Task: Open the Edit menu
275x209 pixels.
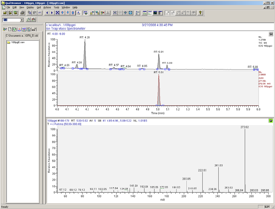Action: coord(15,7)
